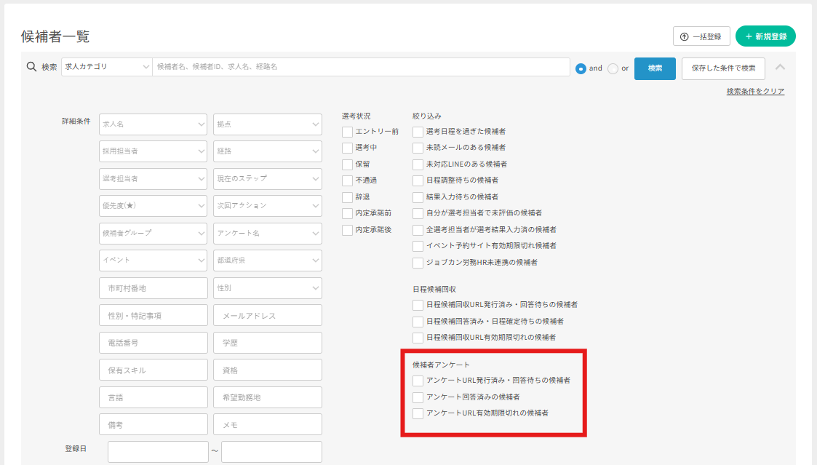Tick 日程候補回収URL有効期限切れの候補者 checkbox
The height and width of the screenshot is (465, 817).
click(418, 338)
